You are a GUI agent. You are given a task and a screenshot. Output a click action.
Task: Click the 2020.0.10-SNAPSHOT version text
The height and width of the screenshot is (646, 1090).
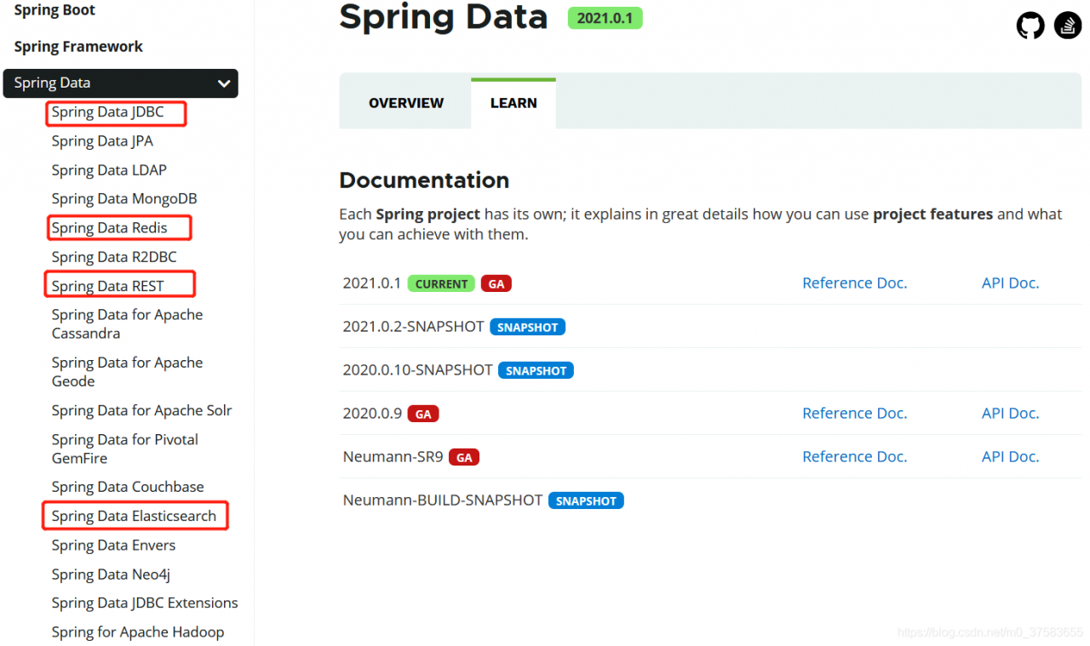[417, 370]
